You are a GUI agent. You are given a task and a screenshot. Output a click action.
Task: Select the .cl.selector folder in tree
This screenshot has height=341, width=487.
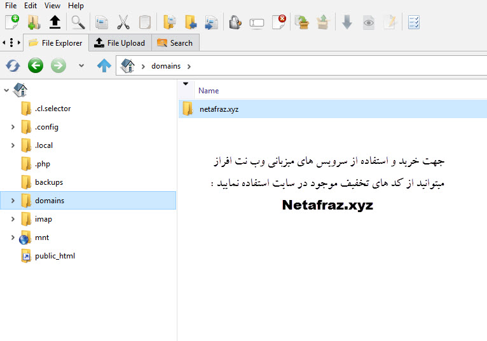tap(53, 109)
